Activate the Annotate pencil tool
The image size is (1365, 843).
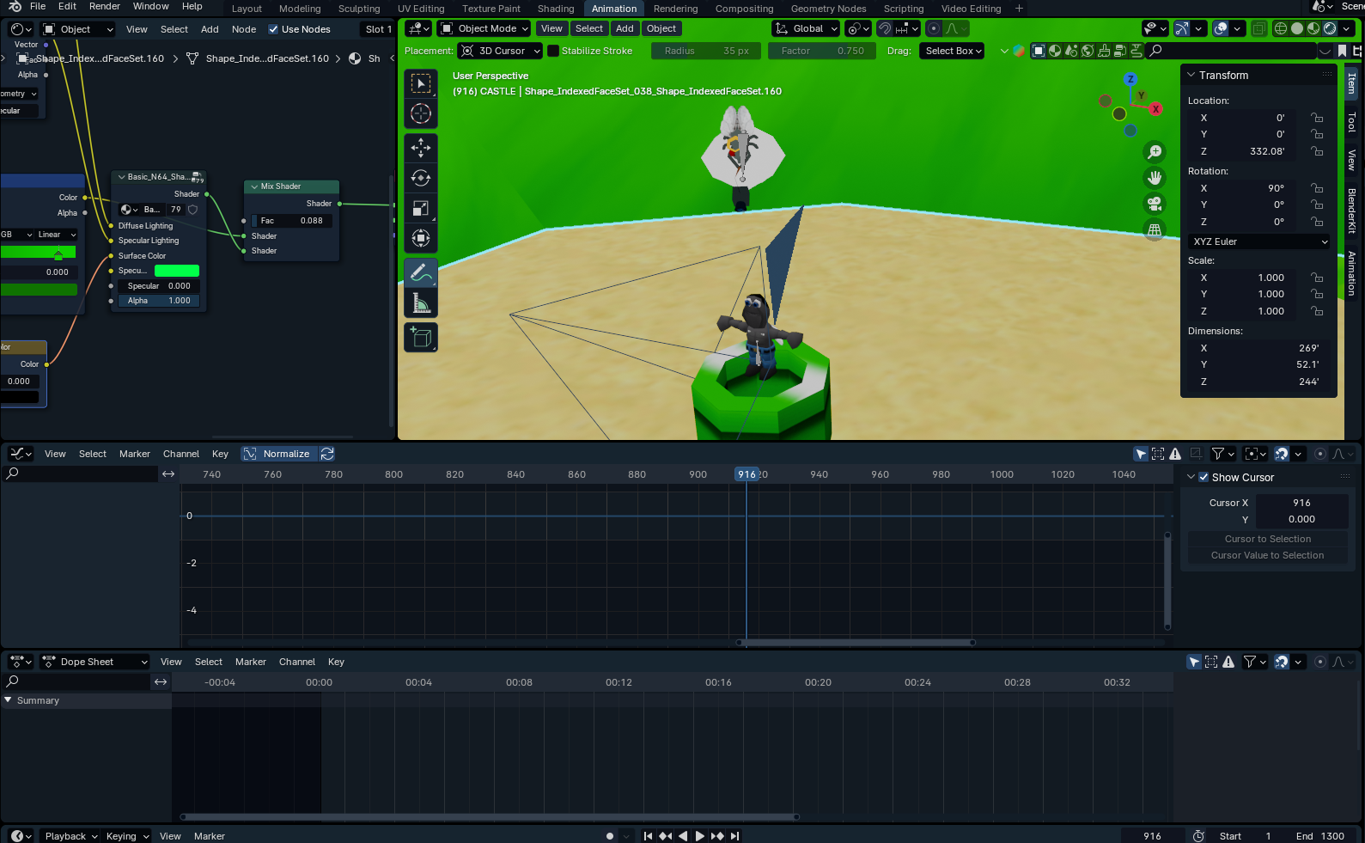[421, 273]
